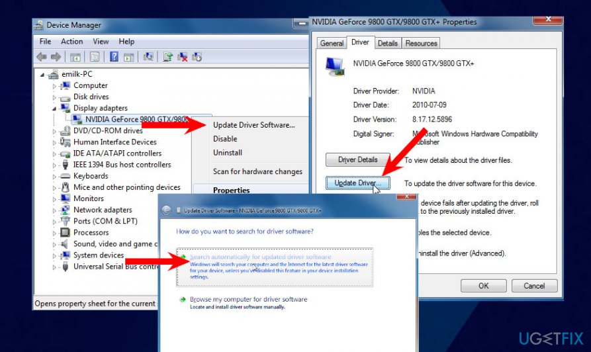The image size is (591, 352).
Task: Click OK in the Properties dialog
Action: tap(484, 286)
